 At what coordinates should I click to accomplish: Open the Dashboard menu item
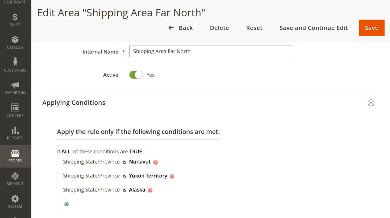[x=15, y=2]
